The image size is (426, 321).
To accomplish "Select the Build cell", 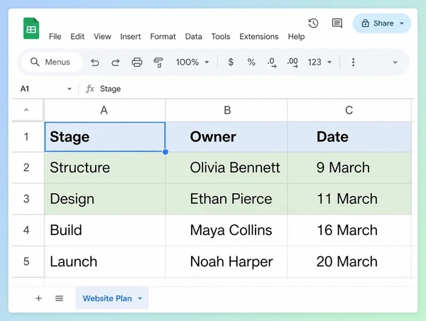I will pyautogui.click(x=105, y=230).
